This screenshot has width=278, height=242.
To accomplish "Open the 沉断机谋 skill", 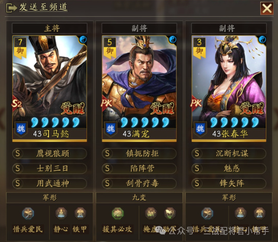I will point(229,153).
